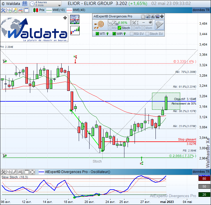Click the données TR label of oscillator panel
Image resolution: width=211 pixels, height=205 pixels.
point(201,172)
